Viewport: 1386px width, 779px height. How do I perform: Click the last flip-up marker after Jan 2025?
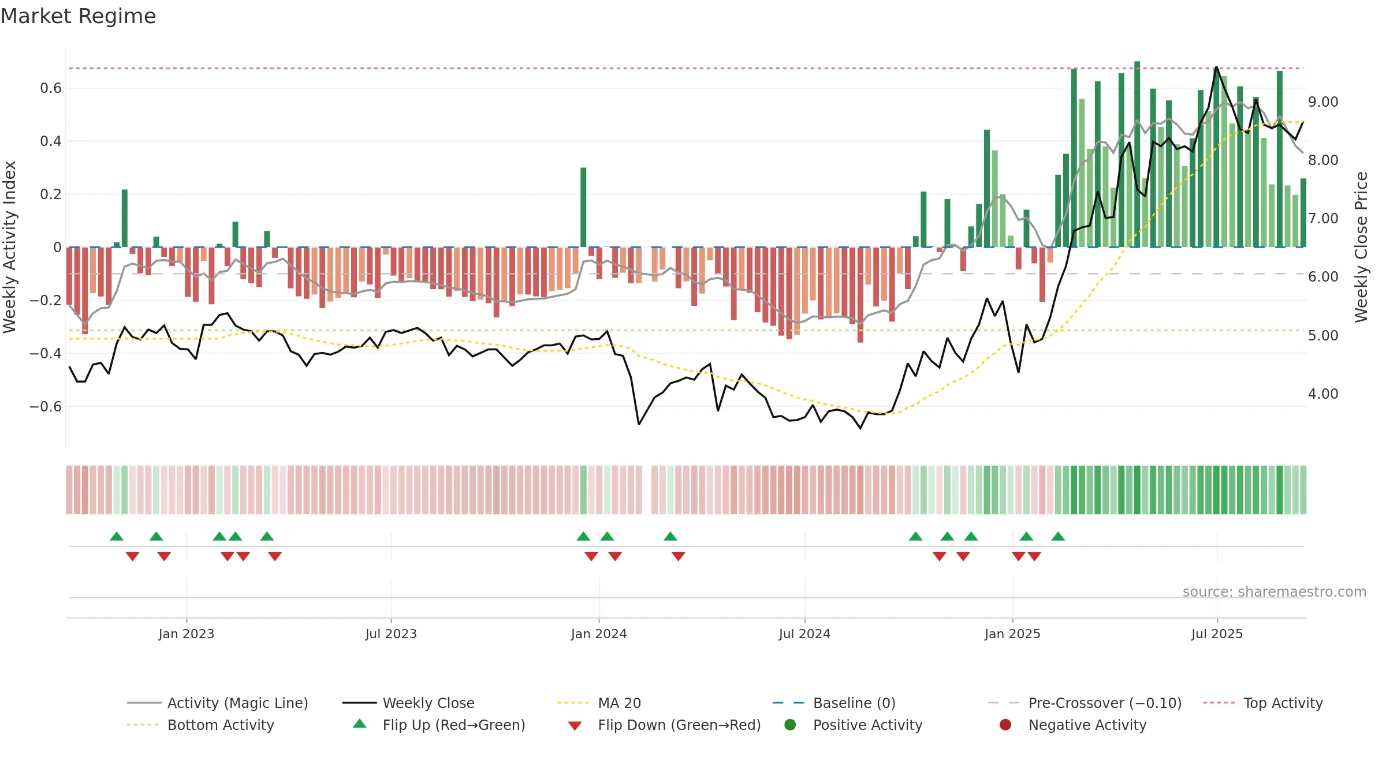click(x=1058, y=536)
